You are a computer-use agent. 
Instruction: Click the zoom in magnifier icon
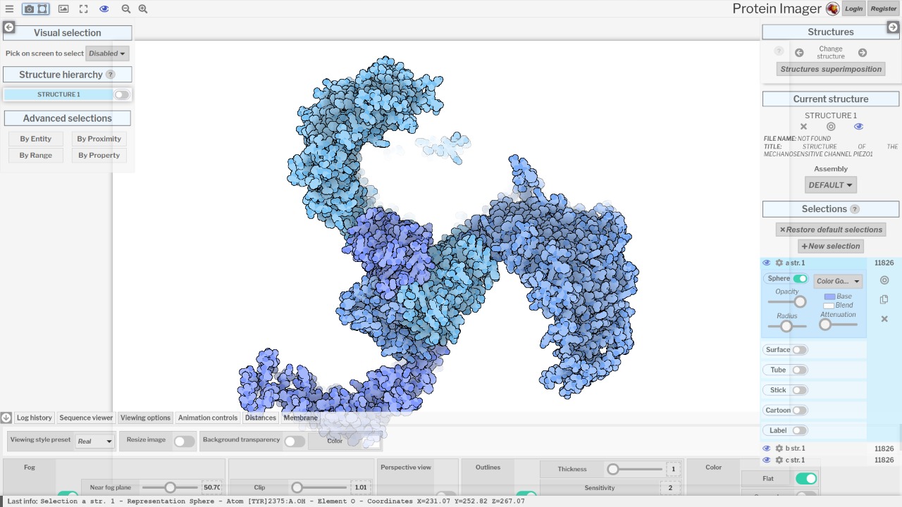point(143,9)
